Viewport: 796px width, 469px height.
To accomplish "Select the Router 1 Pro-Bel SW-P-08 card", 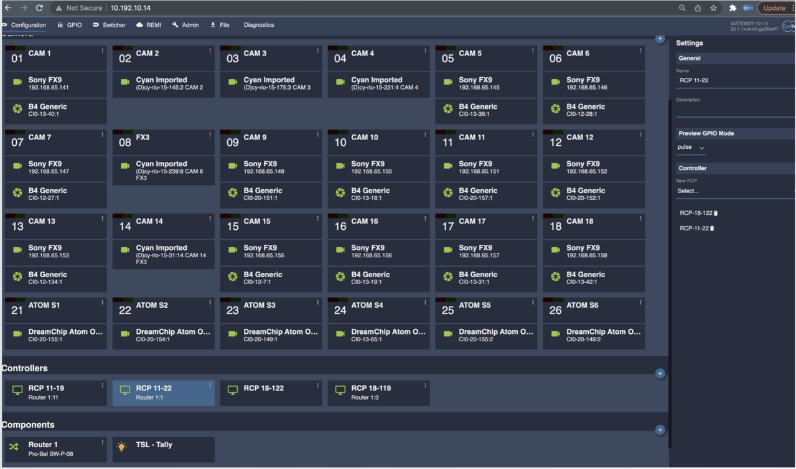I will point(56,450).
